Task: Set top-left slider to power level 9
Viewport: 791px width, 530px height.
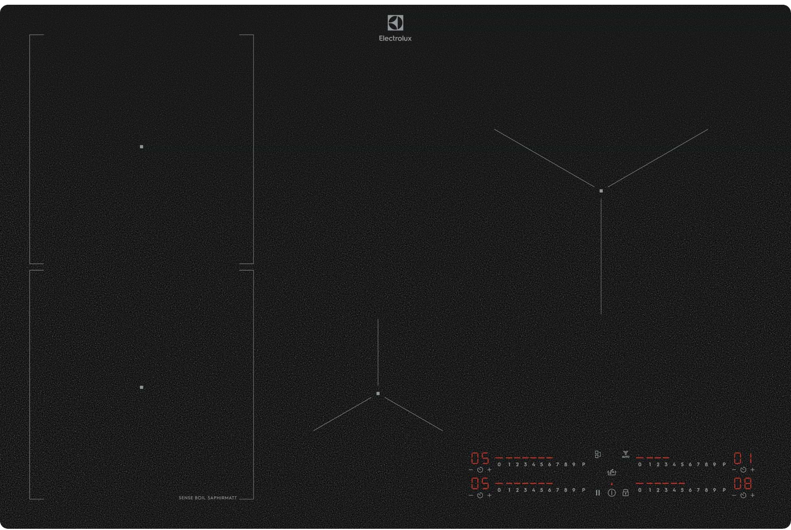Action: [x=574, y=465]
